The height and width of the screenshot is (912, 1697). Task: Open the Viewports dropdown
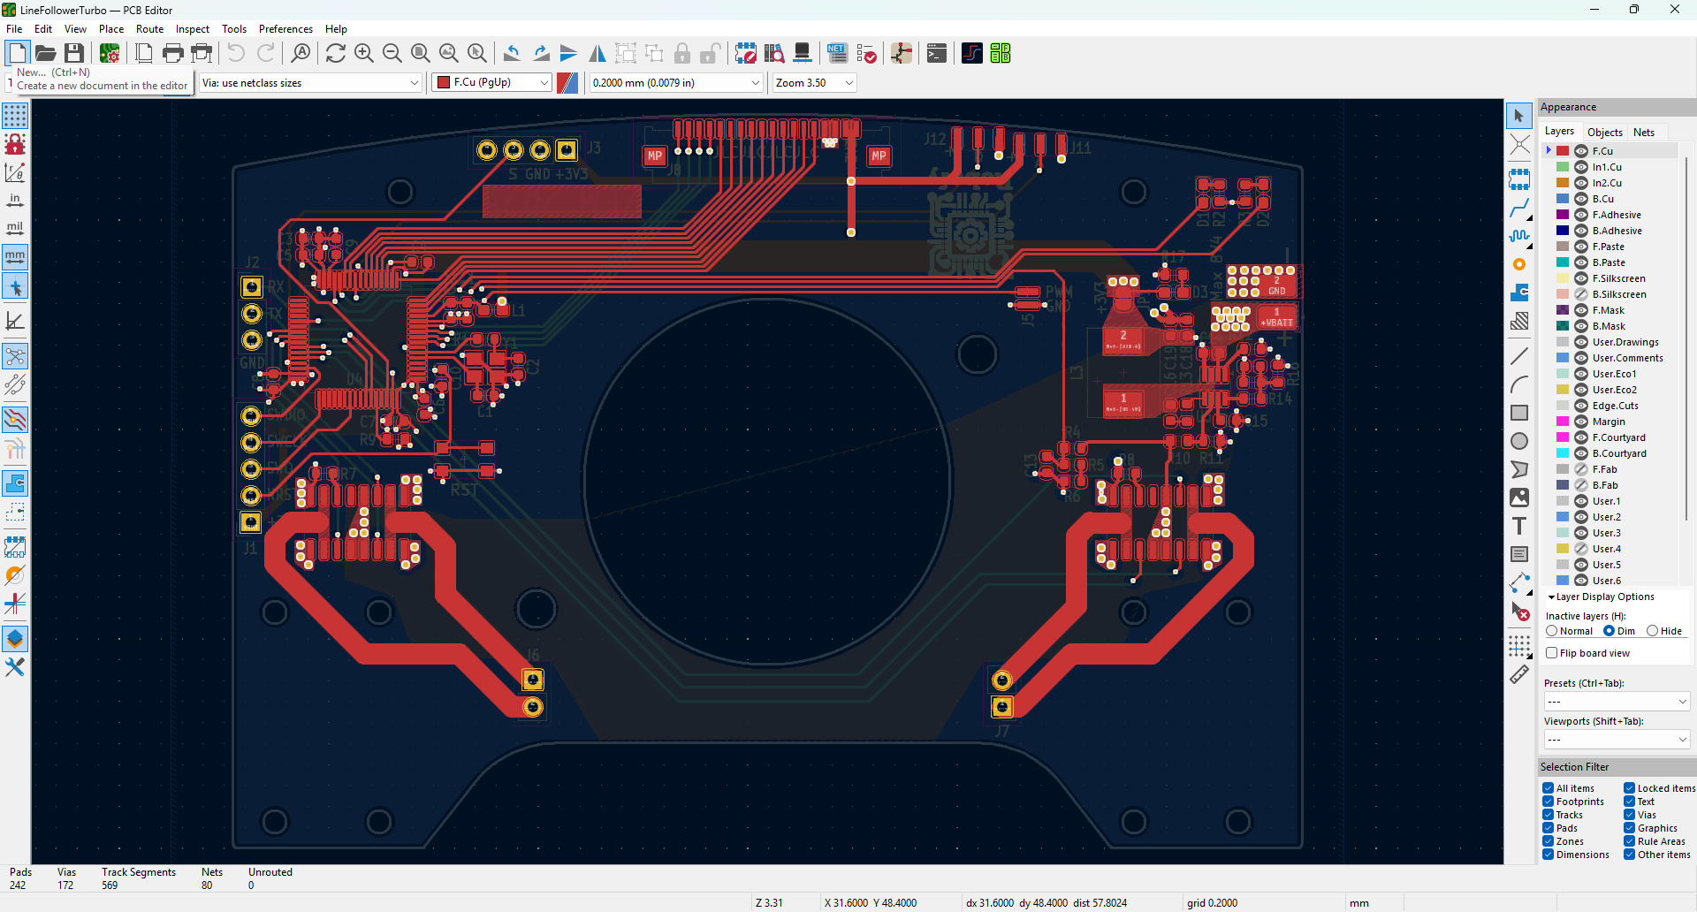[x=1617, y=740]
